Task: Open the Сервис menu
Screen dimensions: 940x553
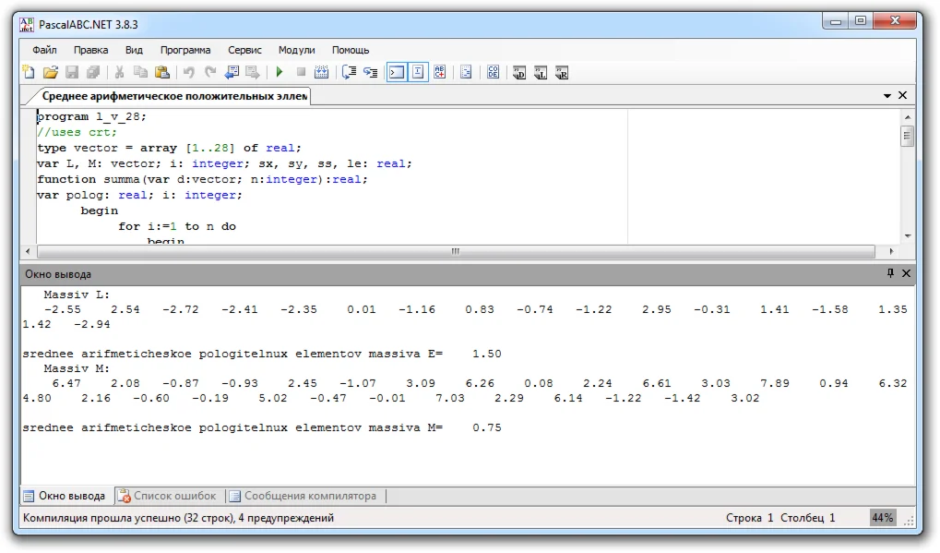Action: coord(244,50)
